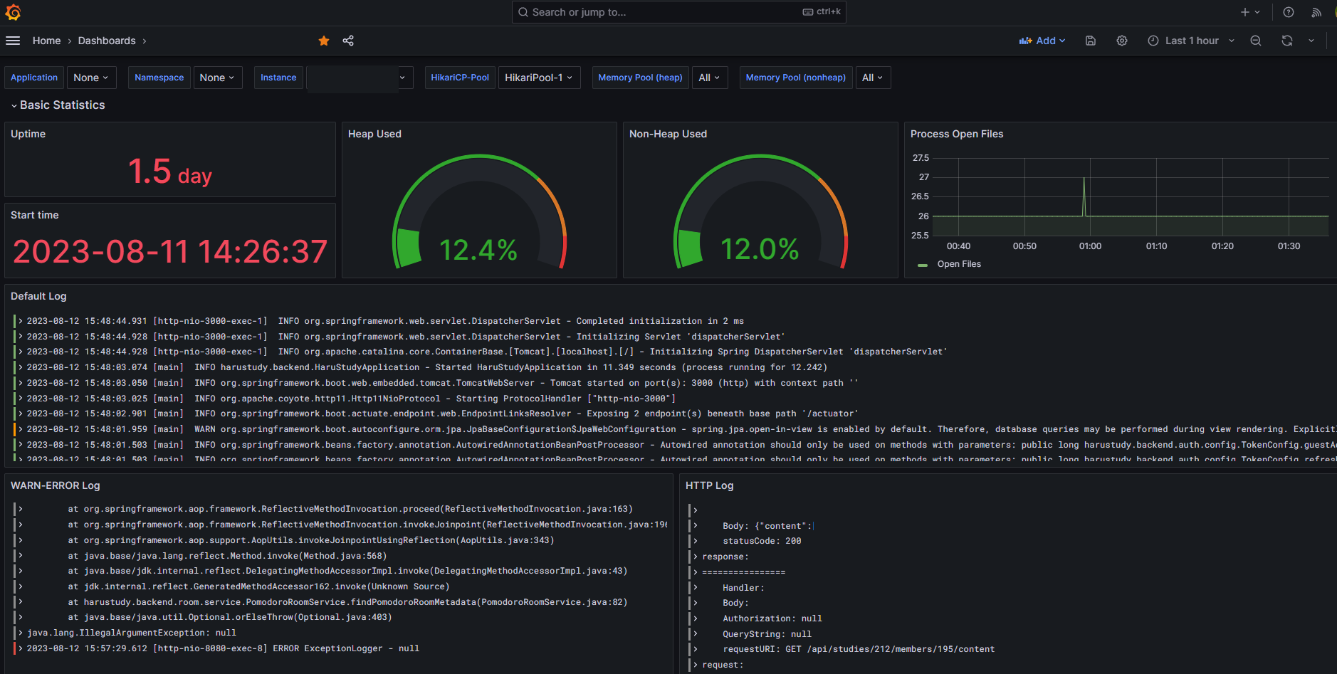Image resolution: width=1337 pixels, height=674 pixels.
Task: Expand ERROR ExceptionLogger log line
Action: click(21, 648)
